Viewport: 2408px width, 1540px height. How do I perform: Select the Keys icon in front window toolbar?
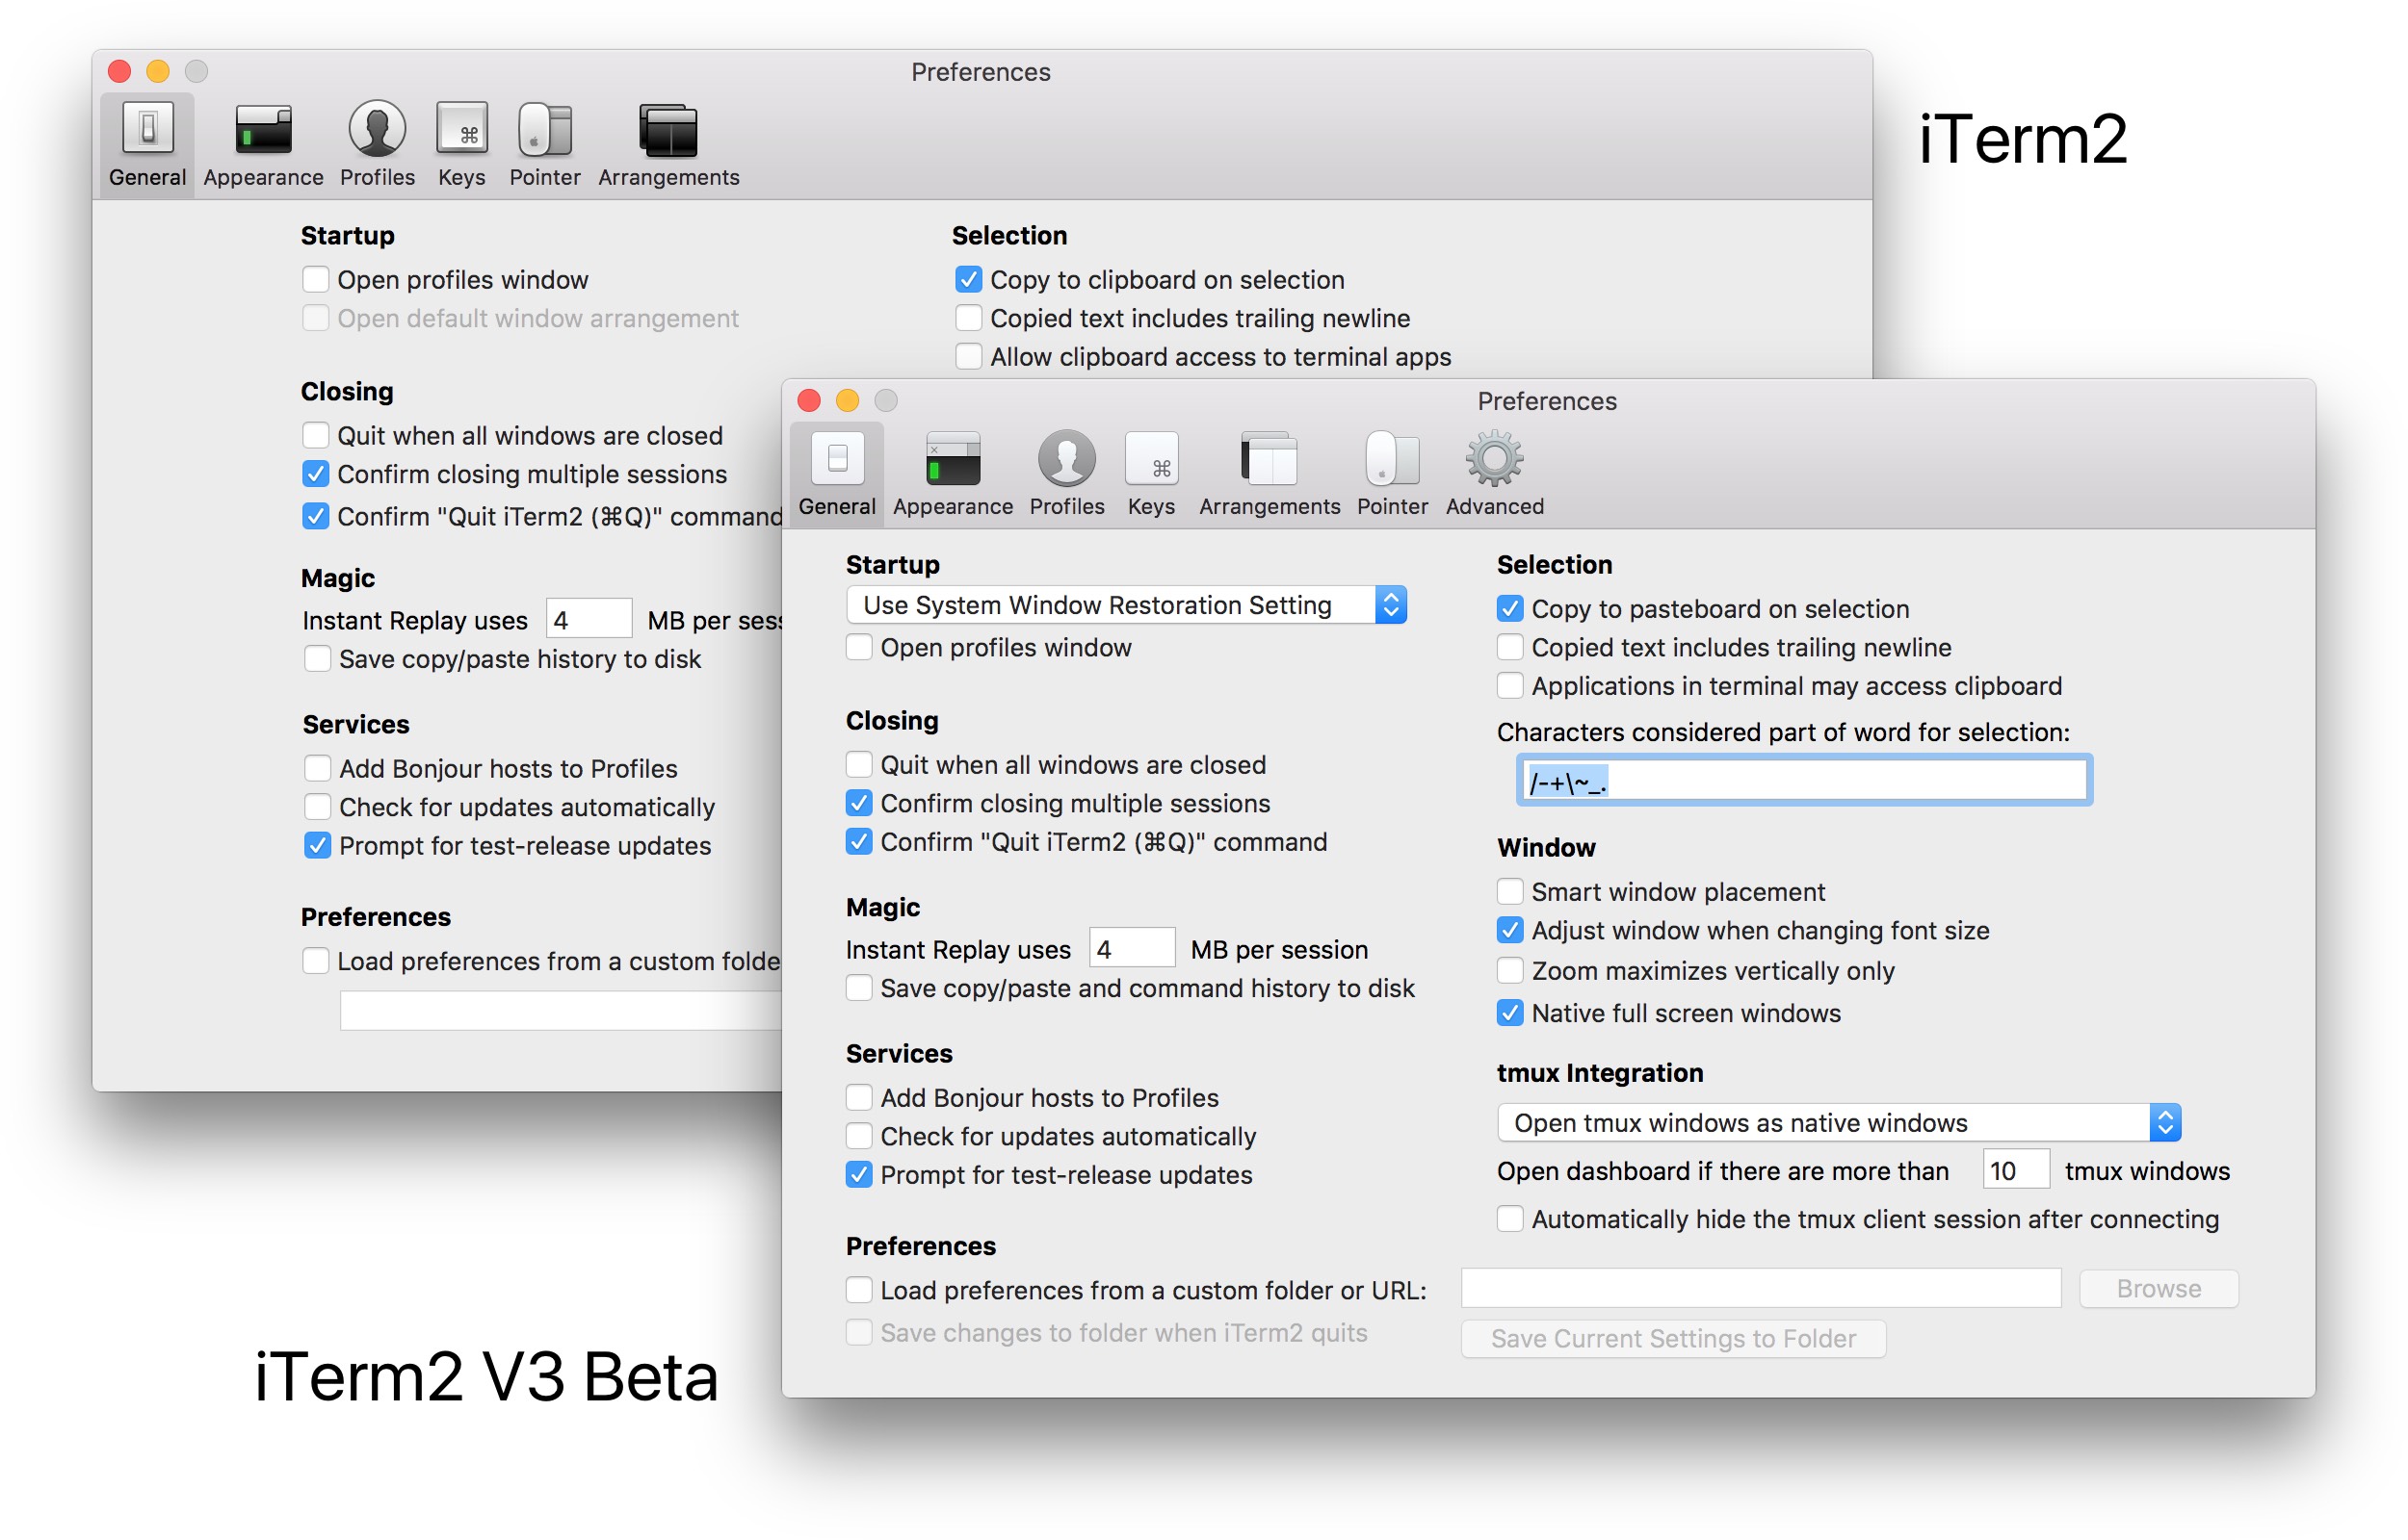(1150, 460)
